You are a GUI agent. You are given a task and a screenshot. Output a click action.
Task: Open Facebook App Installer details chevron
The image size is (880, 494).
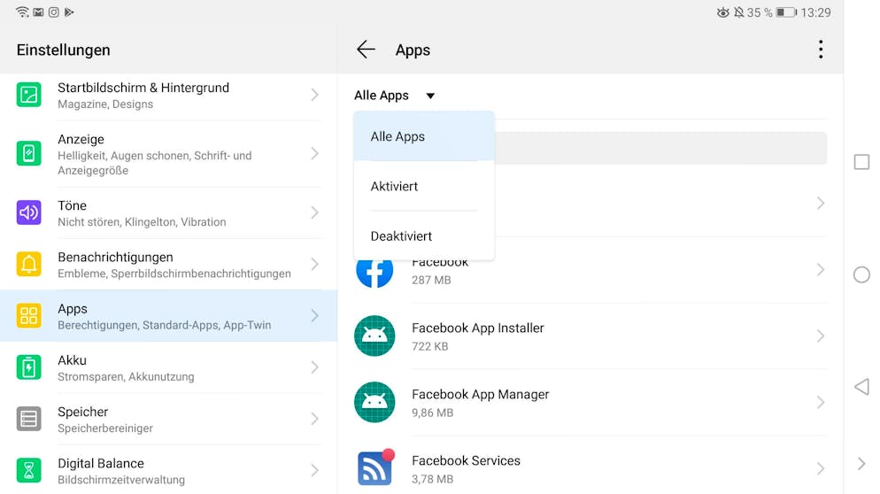pyautogui.click(x=821, y=336)
